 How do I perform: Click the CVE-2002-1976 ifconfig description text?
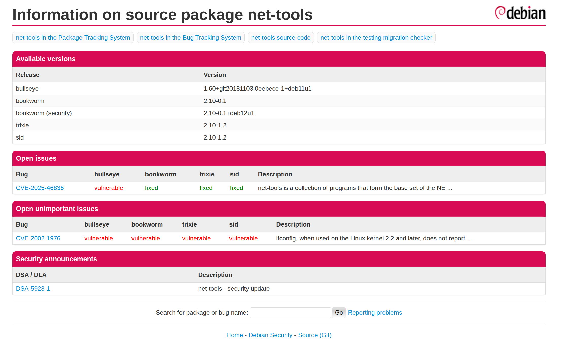(374, 238)
